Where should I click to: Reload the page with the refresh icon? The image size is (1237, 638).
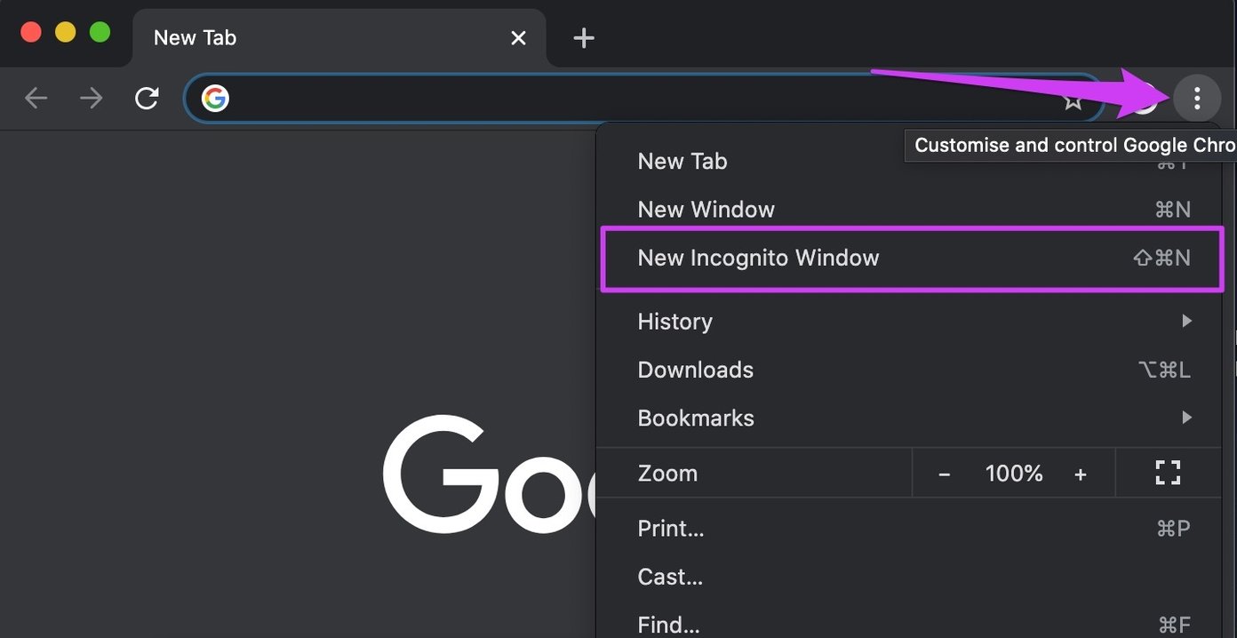pos(147,98)
